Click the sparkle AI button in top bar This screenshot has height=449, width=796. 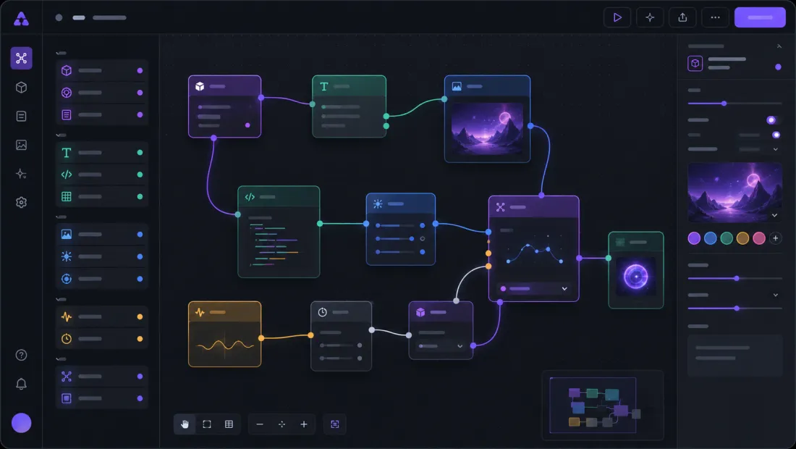click(650, 17)
